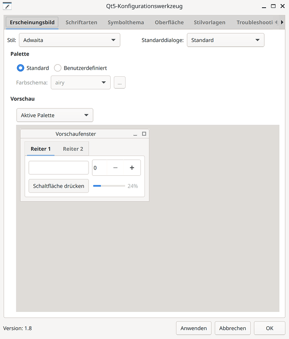This screenshot has height=339, width=289.
Task: Click the Standarddialoge: label
Action: [x=163, y=40]
